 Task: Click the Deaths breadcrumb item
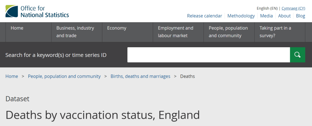tap(187, 76)
